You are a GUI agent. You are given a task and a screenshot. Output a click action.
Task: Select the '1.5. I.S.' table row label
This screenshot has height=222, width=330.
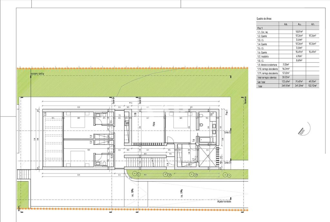coord(260,48)
